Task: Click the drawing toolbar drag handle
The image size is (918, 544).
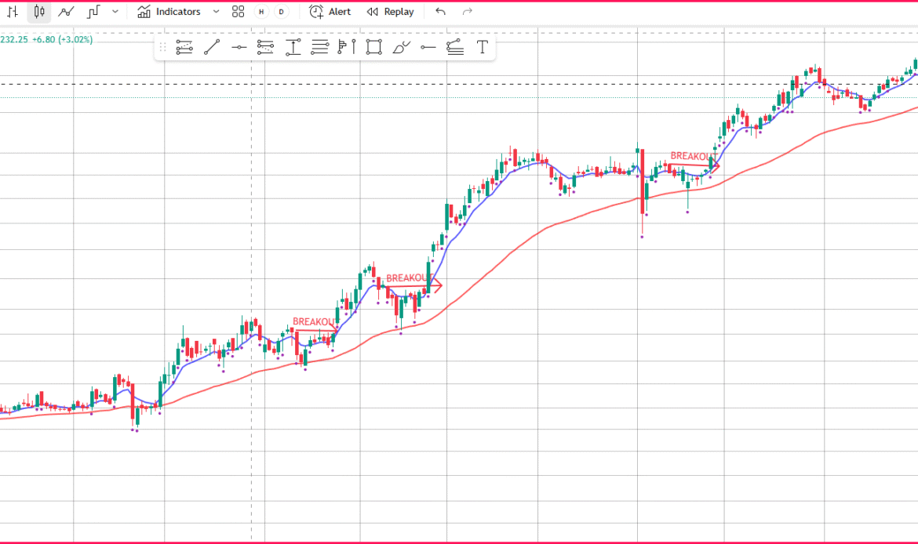Action: tap(163, 47)
